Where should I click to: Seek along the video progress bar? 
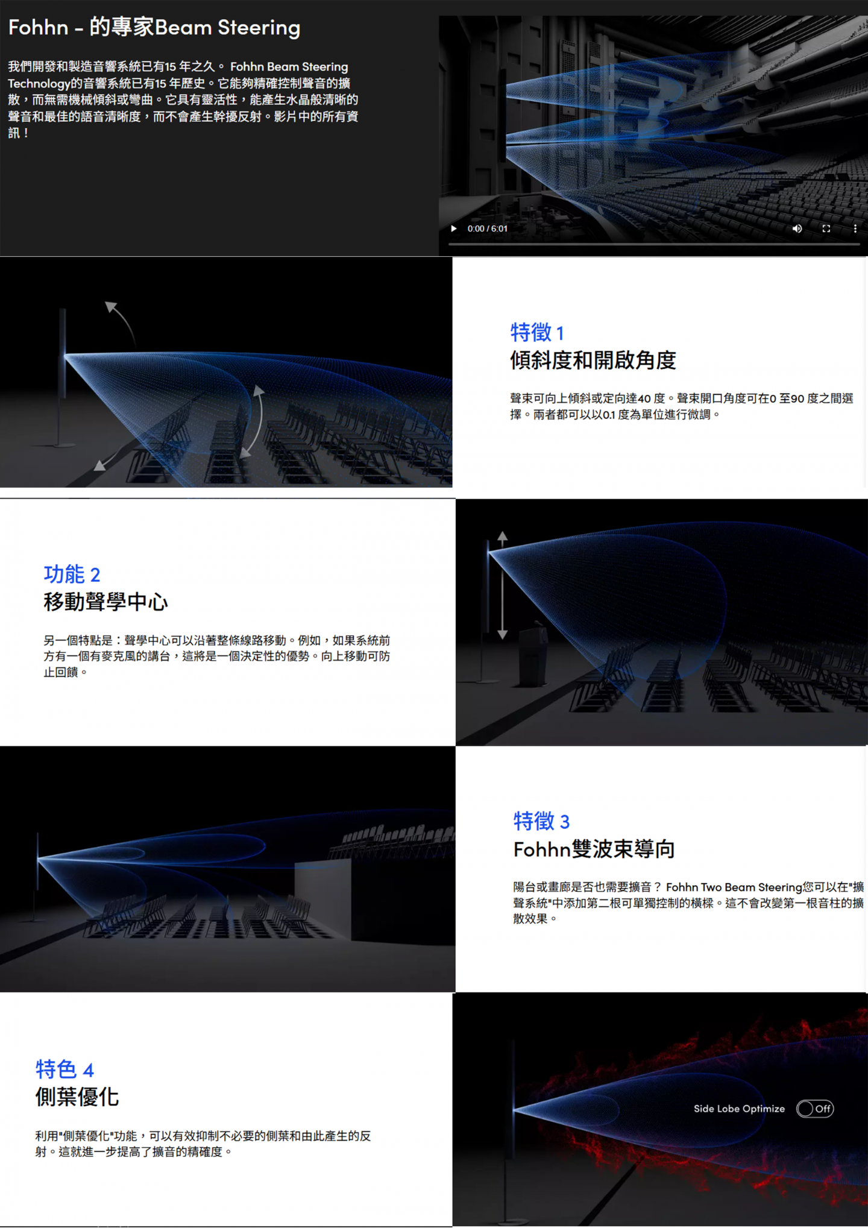(x=654, y=244)
